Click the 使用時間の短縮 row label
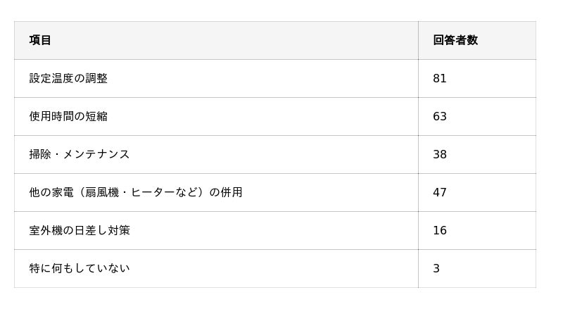The height and width of the screenshot is (309, 563). tap(68, 116)
